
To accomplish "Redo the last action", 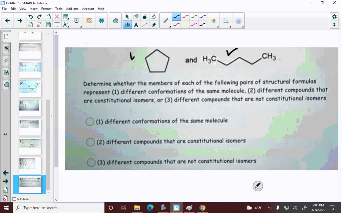I will 39,17.
